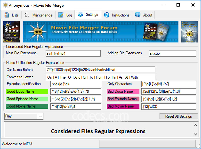Viewport: 201px width, 149px height.
Task: Click the MFM clapperboard thumbnail at left
Action: (x=11, y=32)
